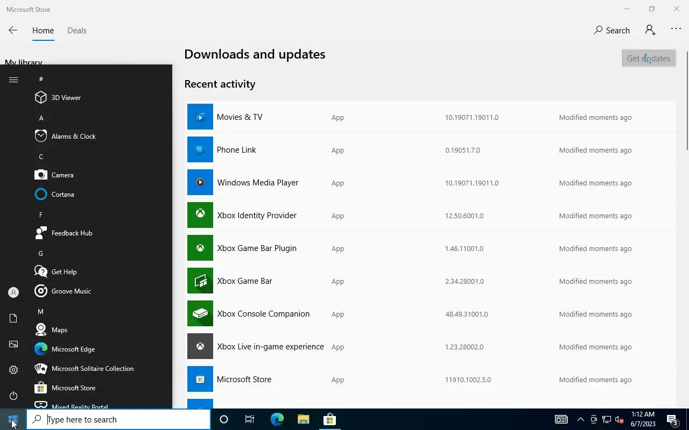689x430 pixels.
Task: Click version number 11910.1002.5.0
Action: 468,379
